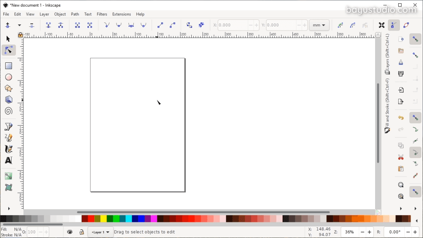
Task: Toggle Show Bezier handles of nodes
Action: tap(394, 25)
